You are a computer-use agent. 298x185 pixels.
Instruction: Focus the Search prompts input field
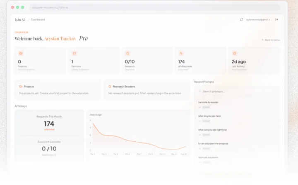pos(237,91)
